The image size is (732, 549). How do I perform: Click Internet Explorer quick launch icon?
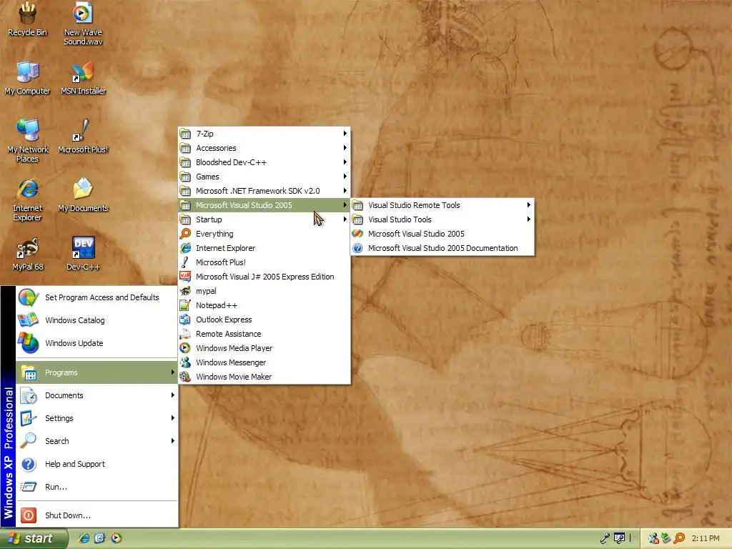84,538
